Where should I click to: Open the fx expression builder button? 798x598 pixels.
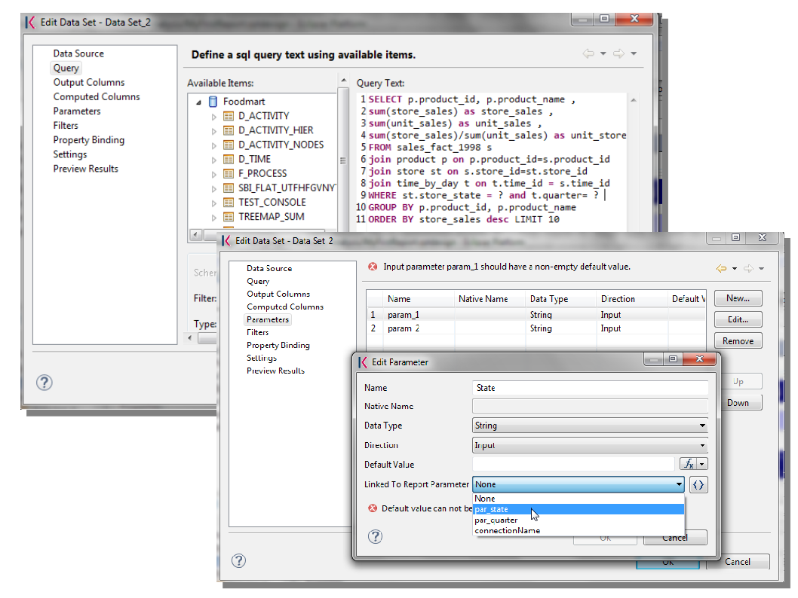[x=689, y=464]
